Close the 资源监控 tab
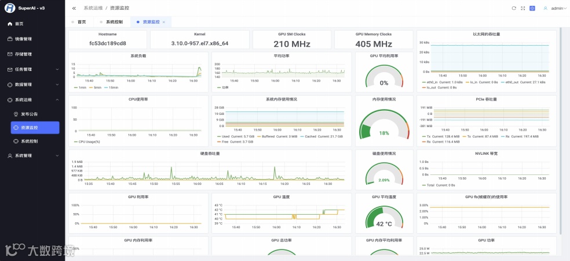Screen dimensions: 570x261 pyautogui.click(x=163, y=22)
